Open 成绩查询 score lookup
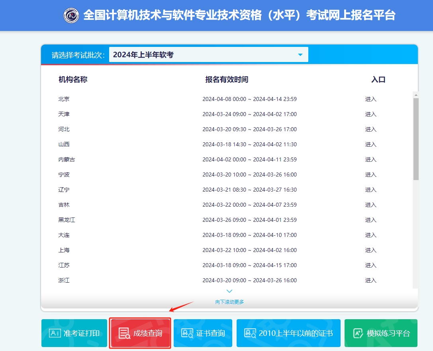 (x=140, y=333)
